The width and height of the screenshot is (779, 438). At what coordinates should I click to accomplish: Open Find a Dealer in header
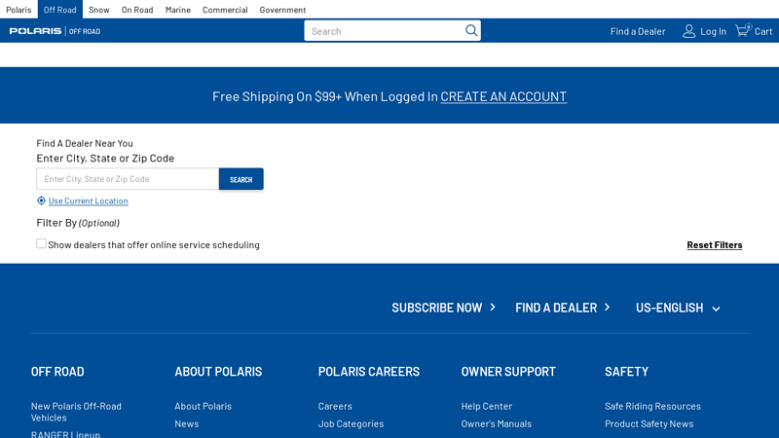click(638, 31)
